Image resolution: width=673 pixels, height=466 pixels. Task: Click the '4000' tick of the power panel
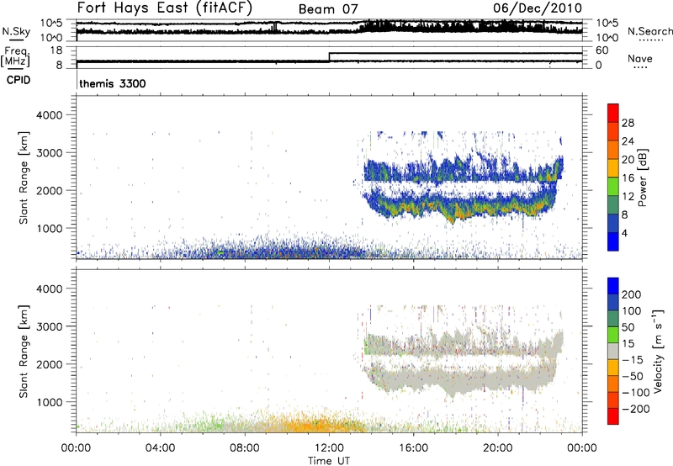(49, 115)
